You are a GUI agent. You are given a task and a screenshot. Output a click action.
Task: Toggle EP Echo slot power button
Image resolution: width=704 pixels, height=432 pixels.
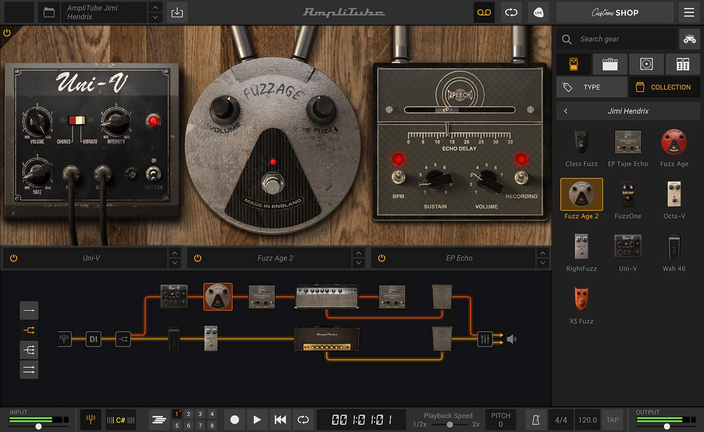click(x=382, y=258)
